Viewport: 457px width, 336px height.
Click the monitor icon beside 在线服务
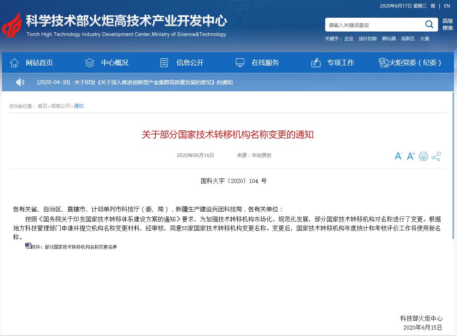240,63
